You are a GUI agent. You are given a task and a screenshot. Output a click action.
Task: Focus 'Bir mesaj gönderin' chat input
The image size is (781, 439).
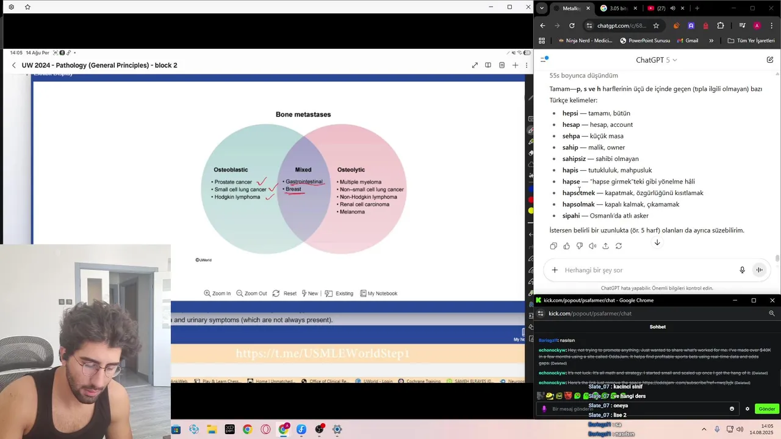click(638, 409)
